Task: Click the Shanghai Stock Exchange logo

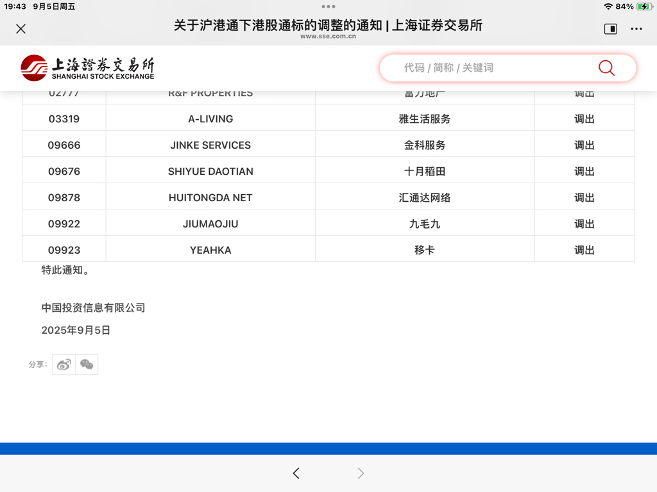Action: click(87, 68)
